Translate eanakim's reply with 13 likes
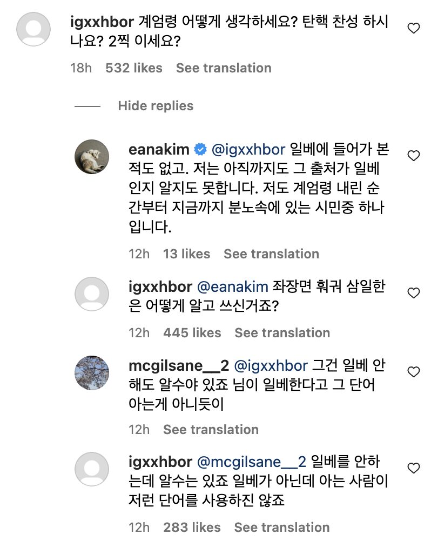 pos(271,254)
